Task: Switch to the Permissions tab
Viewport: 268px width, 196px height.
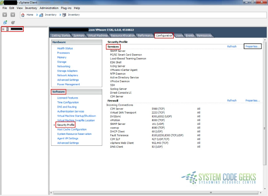Action: (x=204, y=36)
